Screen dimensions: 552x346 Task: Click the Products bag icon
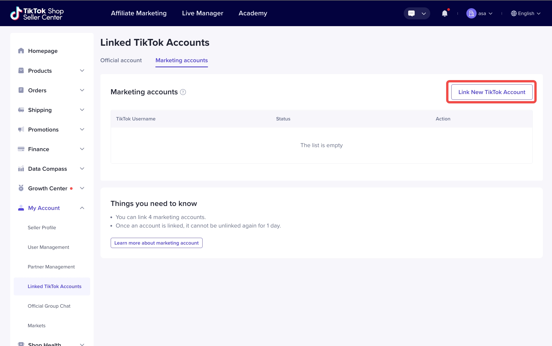(21, 70)
